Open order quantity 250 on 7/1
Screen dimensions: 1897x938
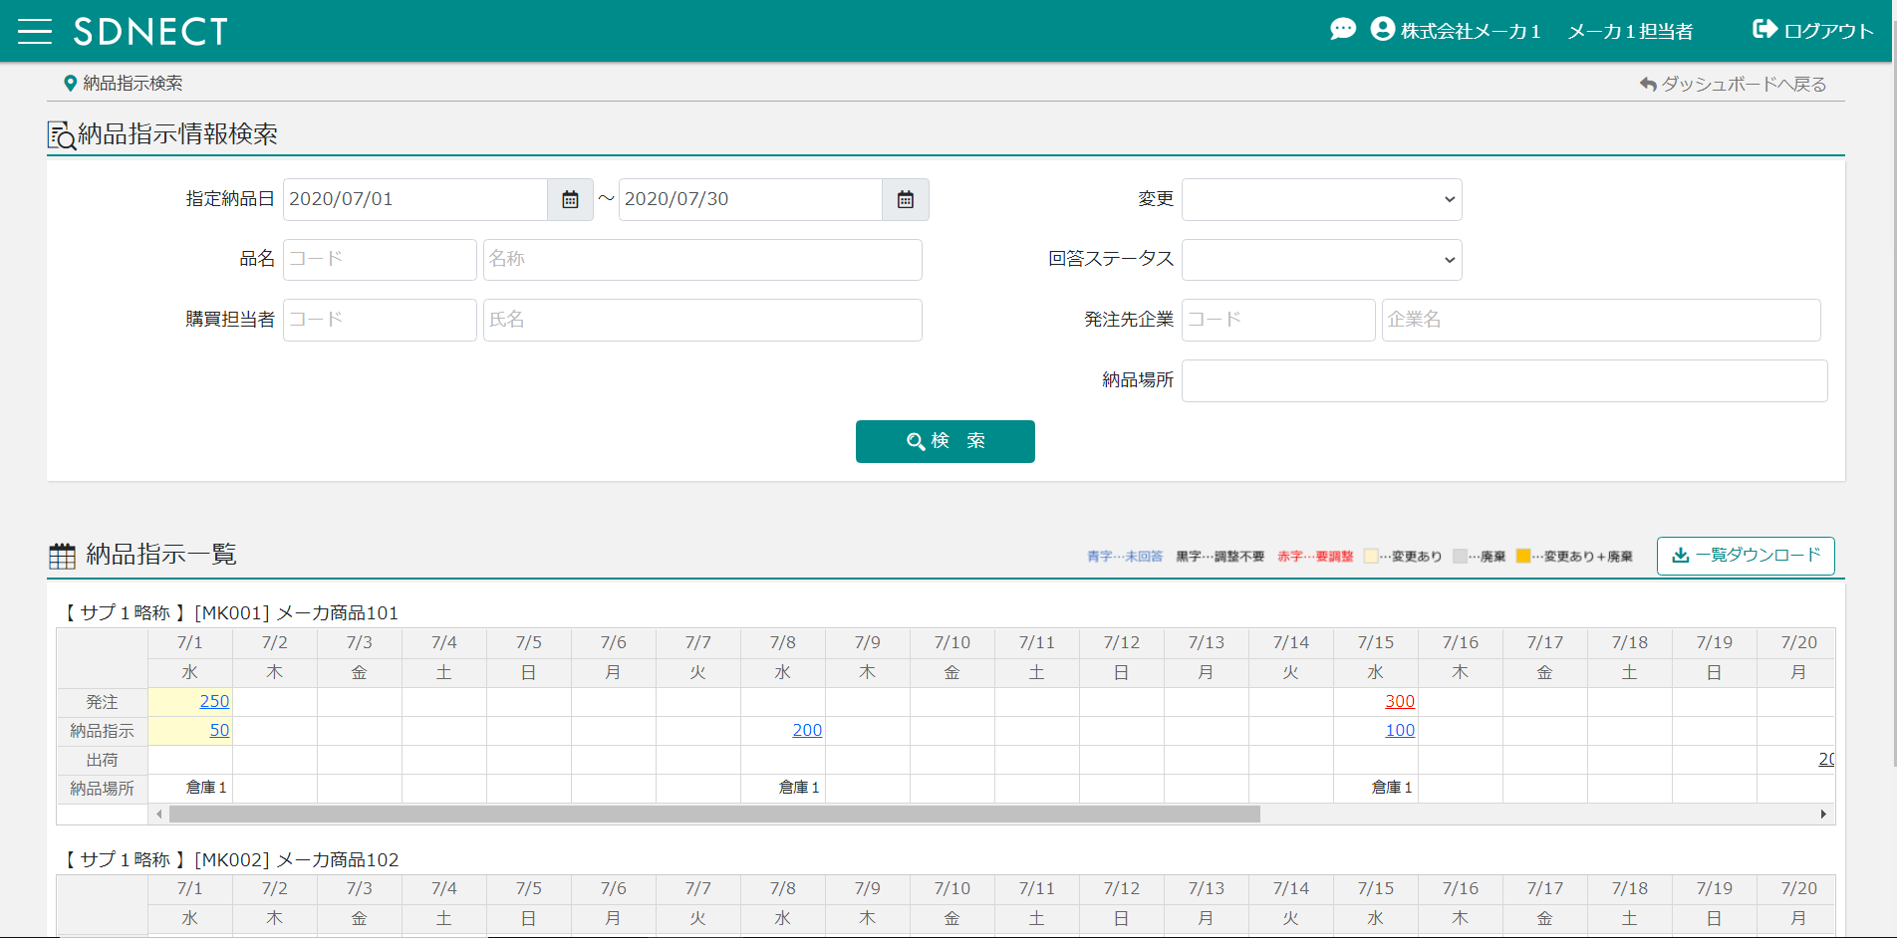click(214, 701)
